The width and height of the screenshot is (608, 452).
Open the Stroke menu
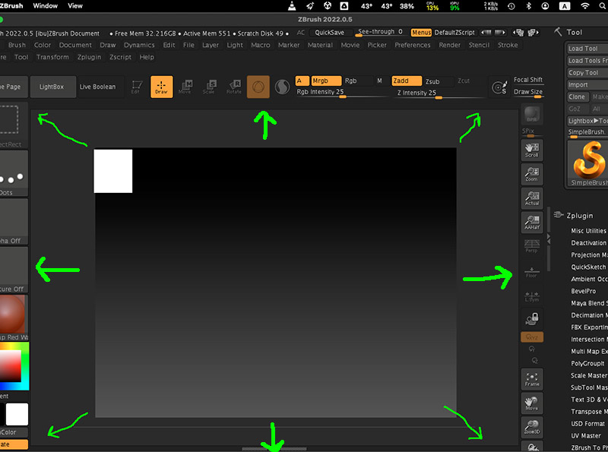[508, 45]
